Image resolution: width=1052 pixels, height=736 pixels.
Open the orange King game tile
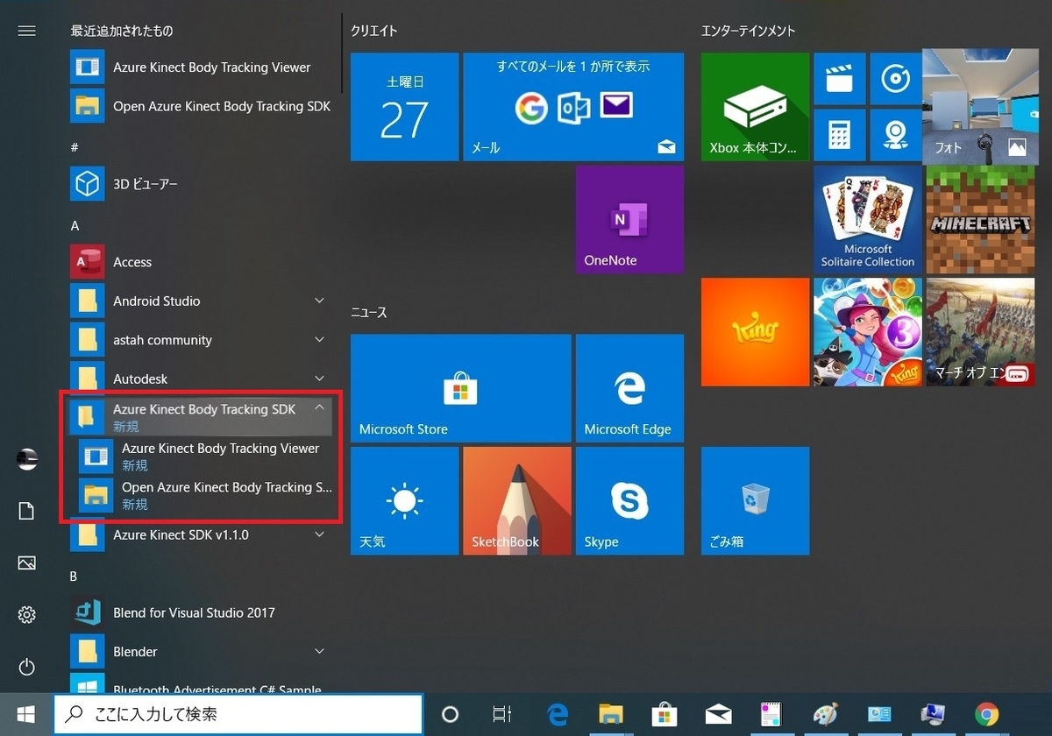tap(755, 332)
